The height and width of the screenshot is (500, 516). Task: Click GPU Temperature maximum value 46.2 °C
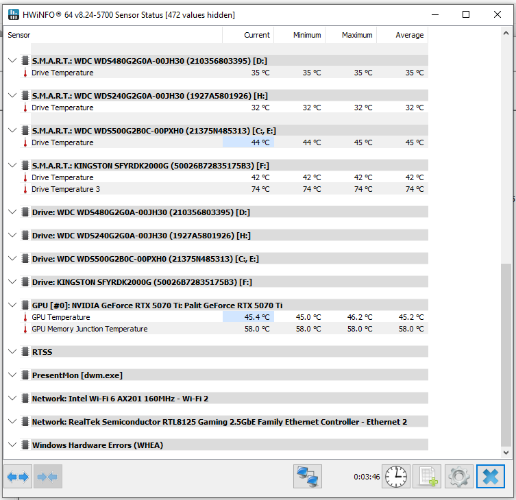coord(360,317)
